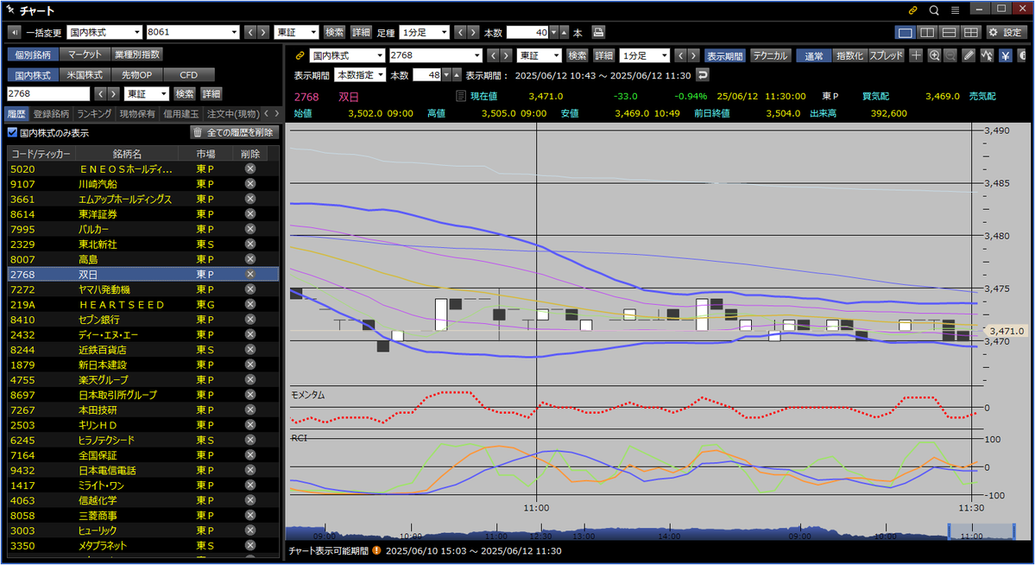Remove メタプラネット from the history list
1035x565 pixels.
coord(250,545)
